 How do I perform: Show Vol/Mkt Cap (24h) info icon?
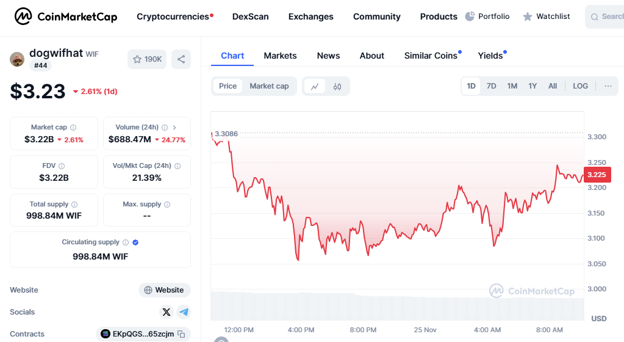[178, 166]
